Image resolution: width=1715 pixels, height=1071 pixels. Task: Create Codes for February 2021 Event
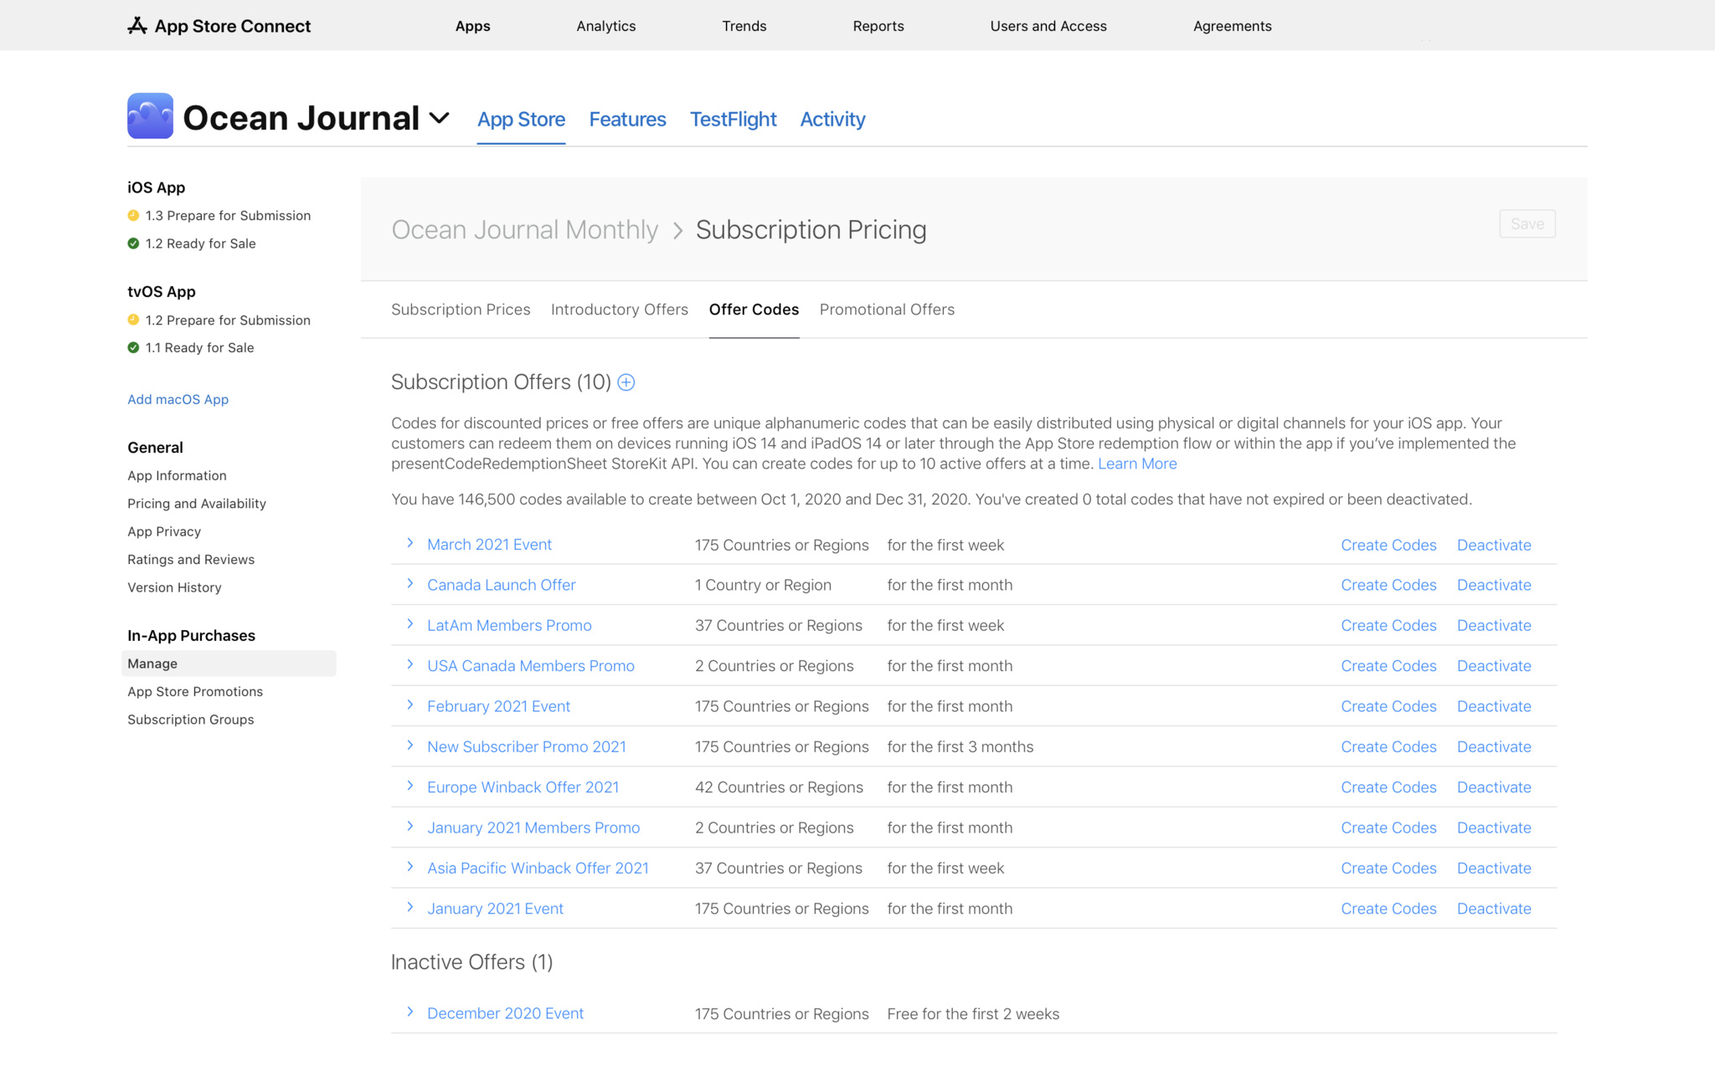point(1388,706)
